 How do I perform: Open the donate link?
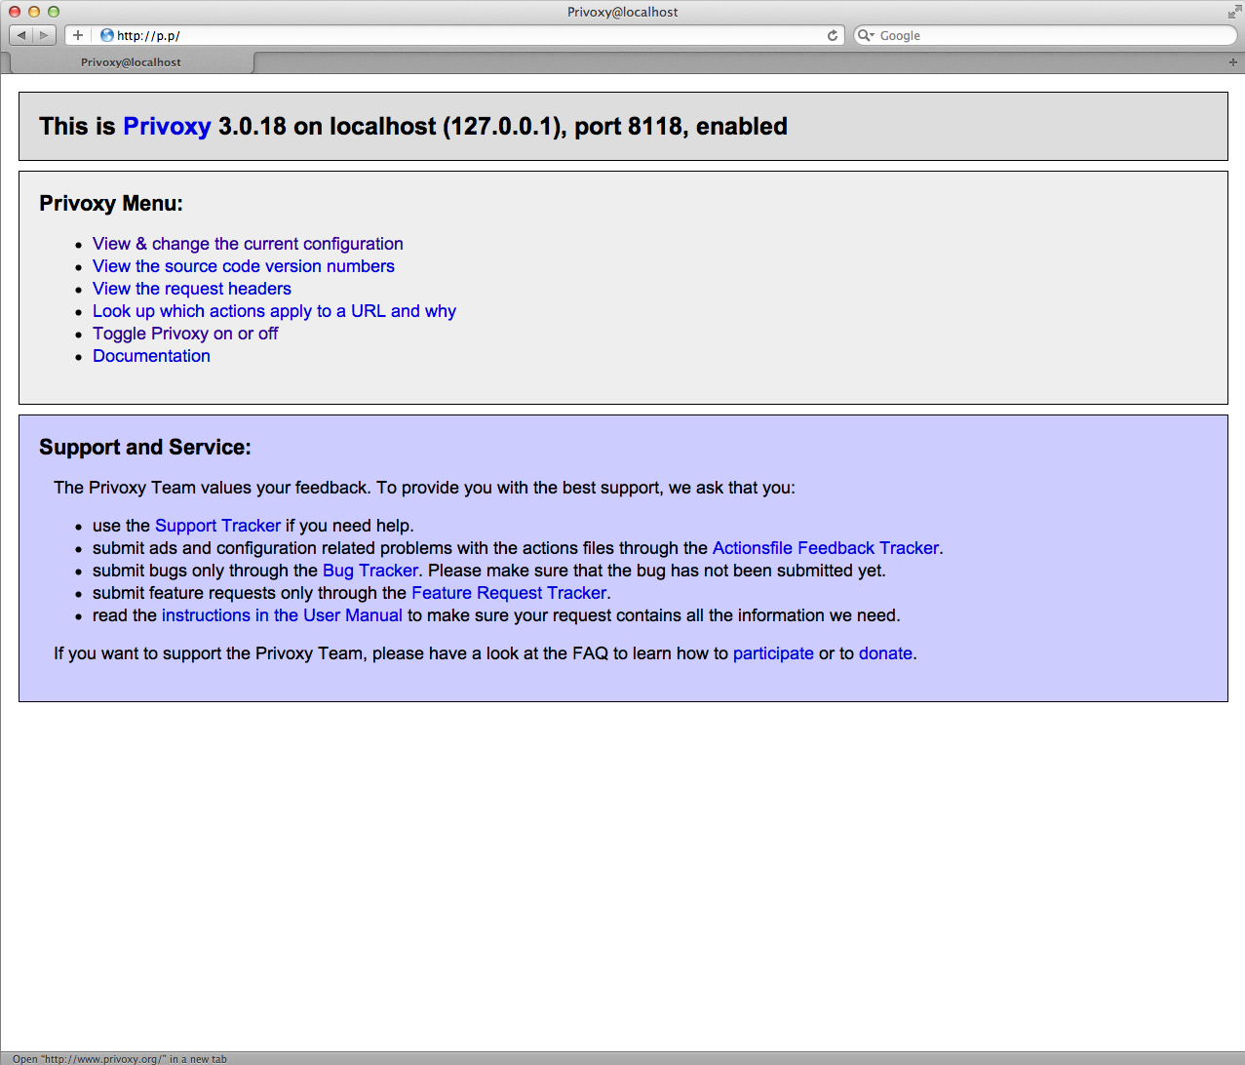[x=885, y=653]
